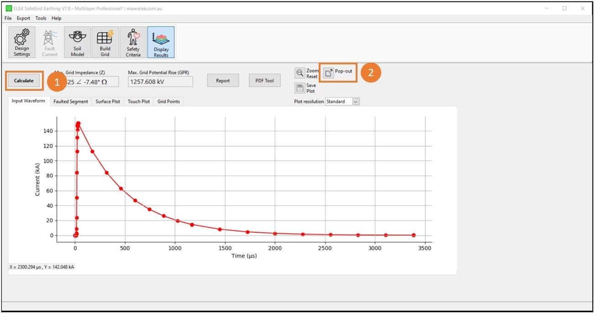Image resolution: width=594 pixels, height=313 pixels.
Task: Select the Fault Current tool
Action: (49, 42)
